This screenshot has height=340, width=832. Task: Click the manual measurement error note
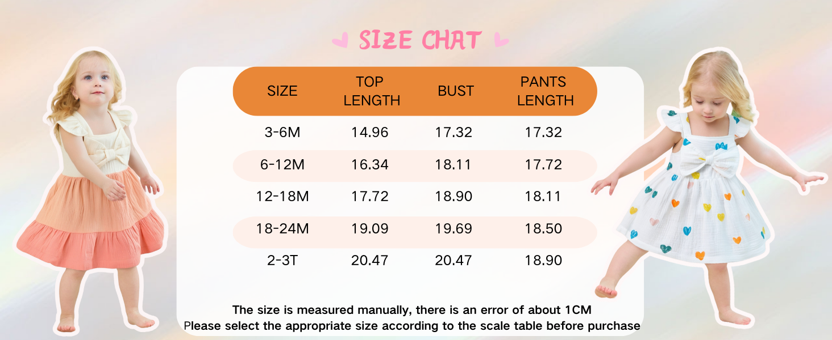tap(412, 310)
